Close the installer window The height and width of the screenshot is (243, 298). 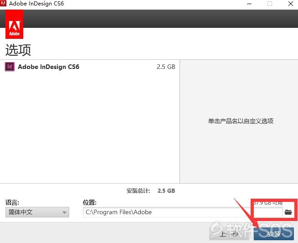click(x=291, y=4)
